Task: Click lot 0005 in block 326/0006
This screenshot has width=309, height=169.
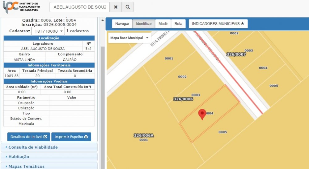Action: [222, 132]
